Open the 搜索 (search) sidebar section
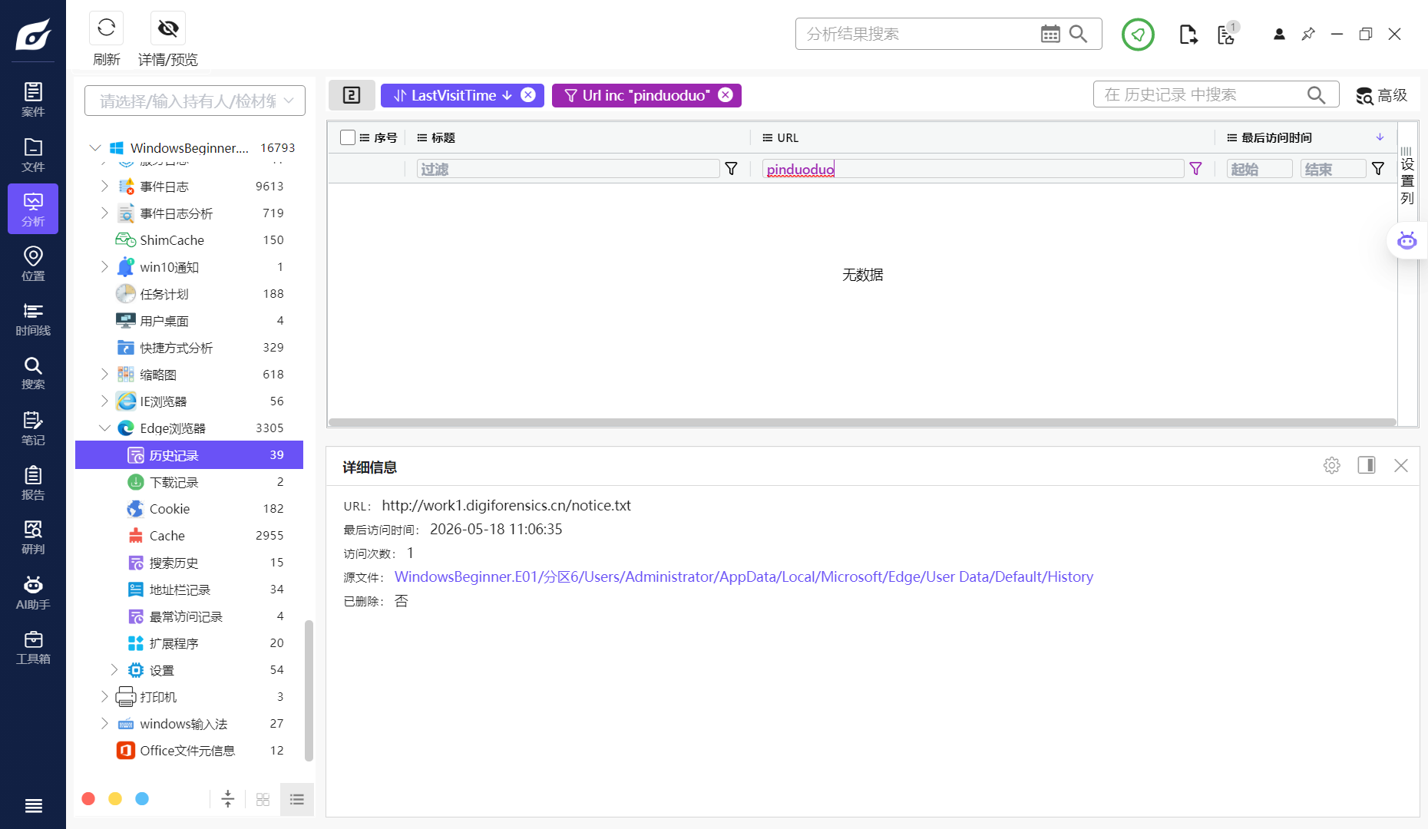This screenshot has width=1428, height=829. click(x=33, y=373)
